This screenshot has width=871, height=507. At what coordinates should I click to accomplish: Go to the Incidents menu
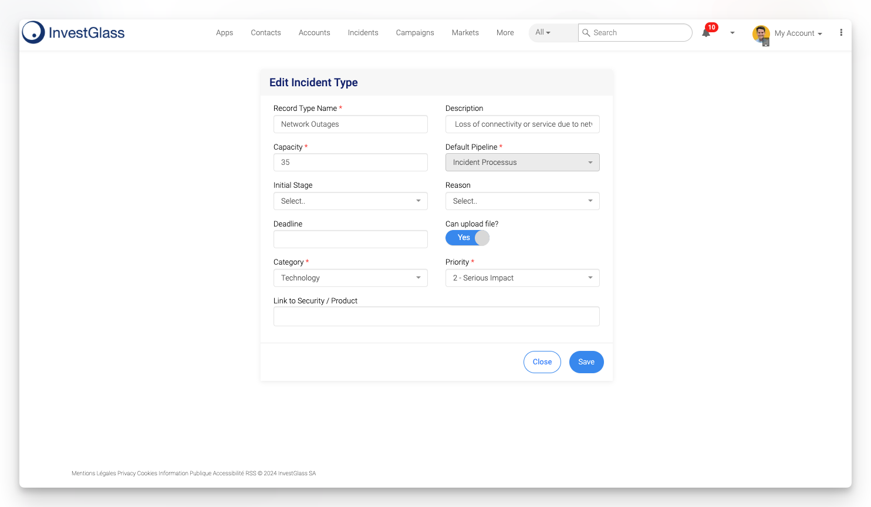pos(363,33)
